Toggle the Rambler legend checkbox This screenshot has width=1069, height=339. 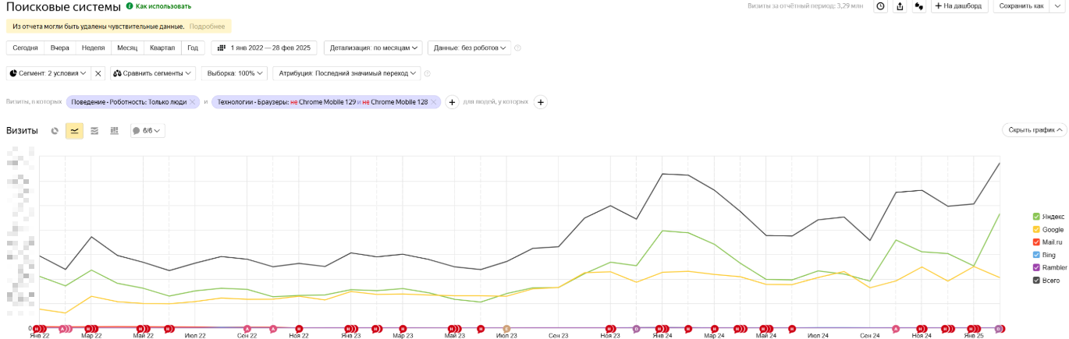[x=1036, y=267]
